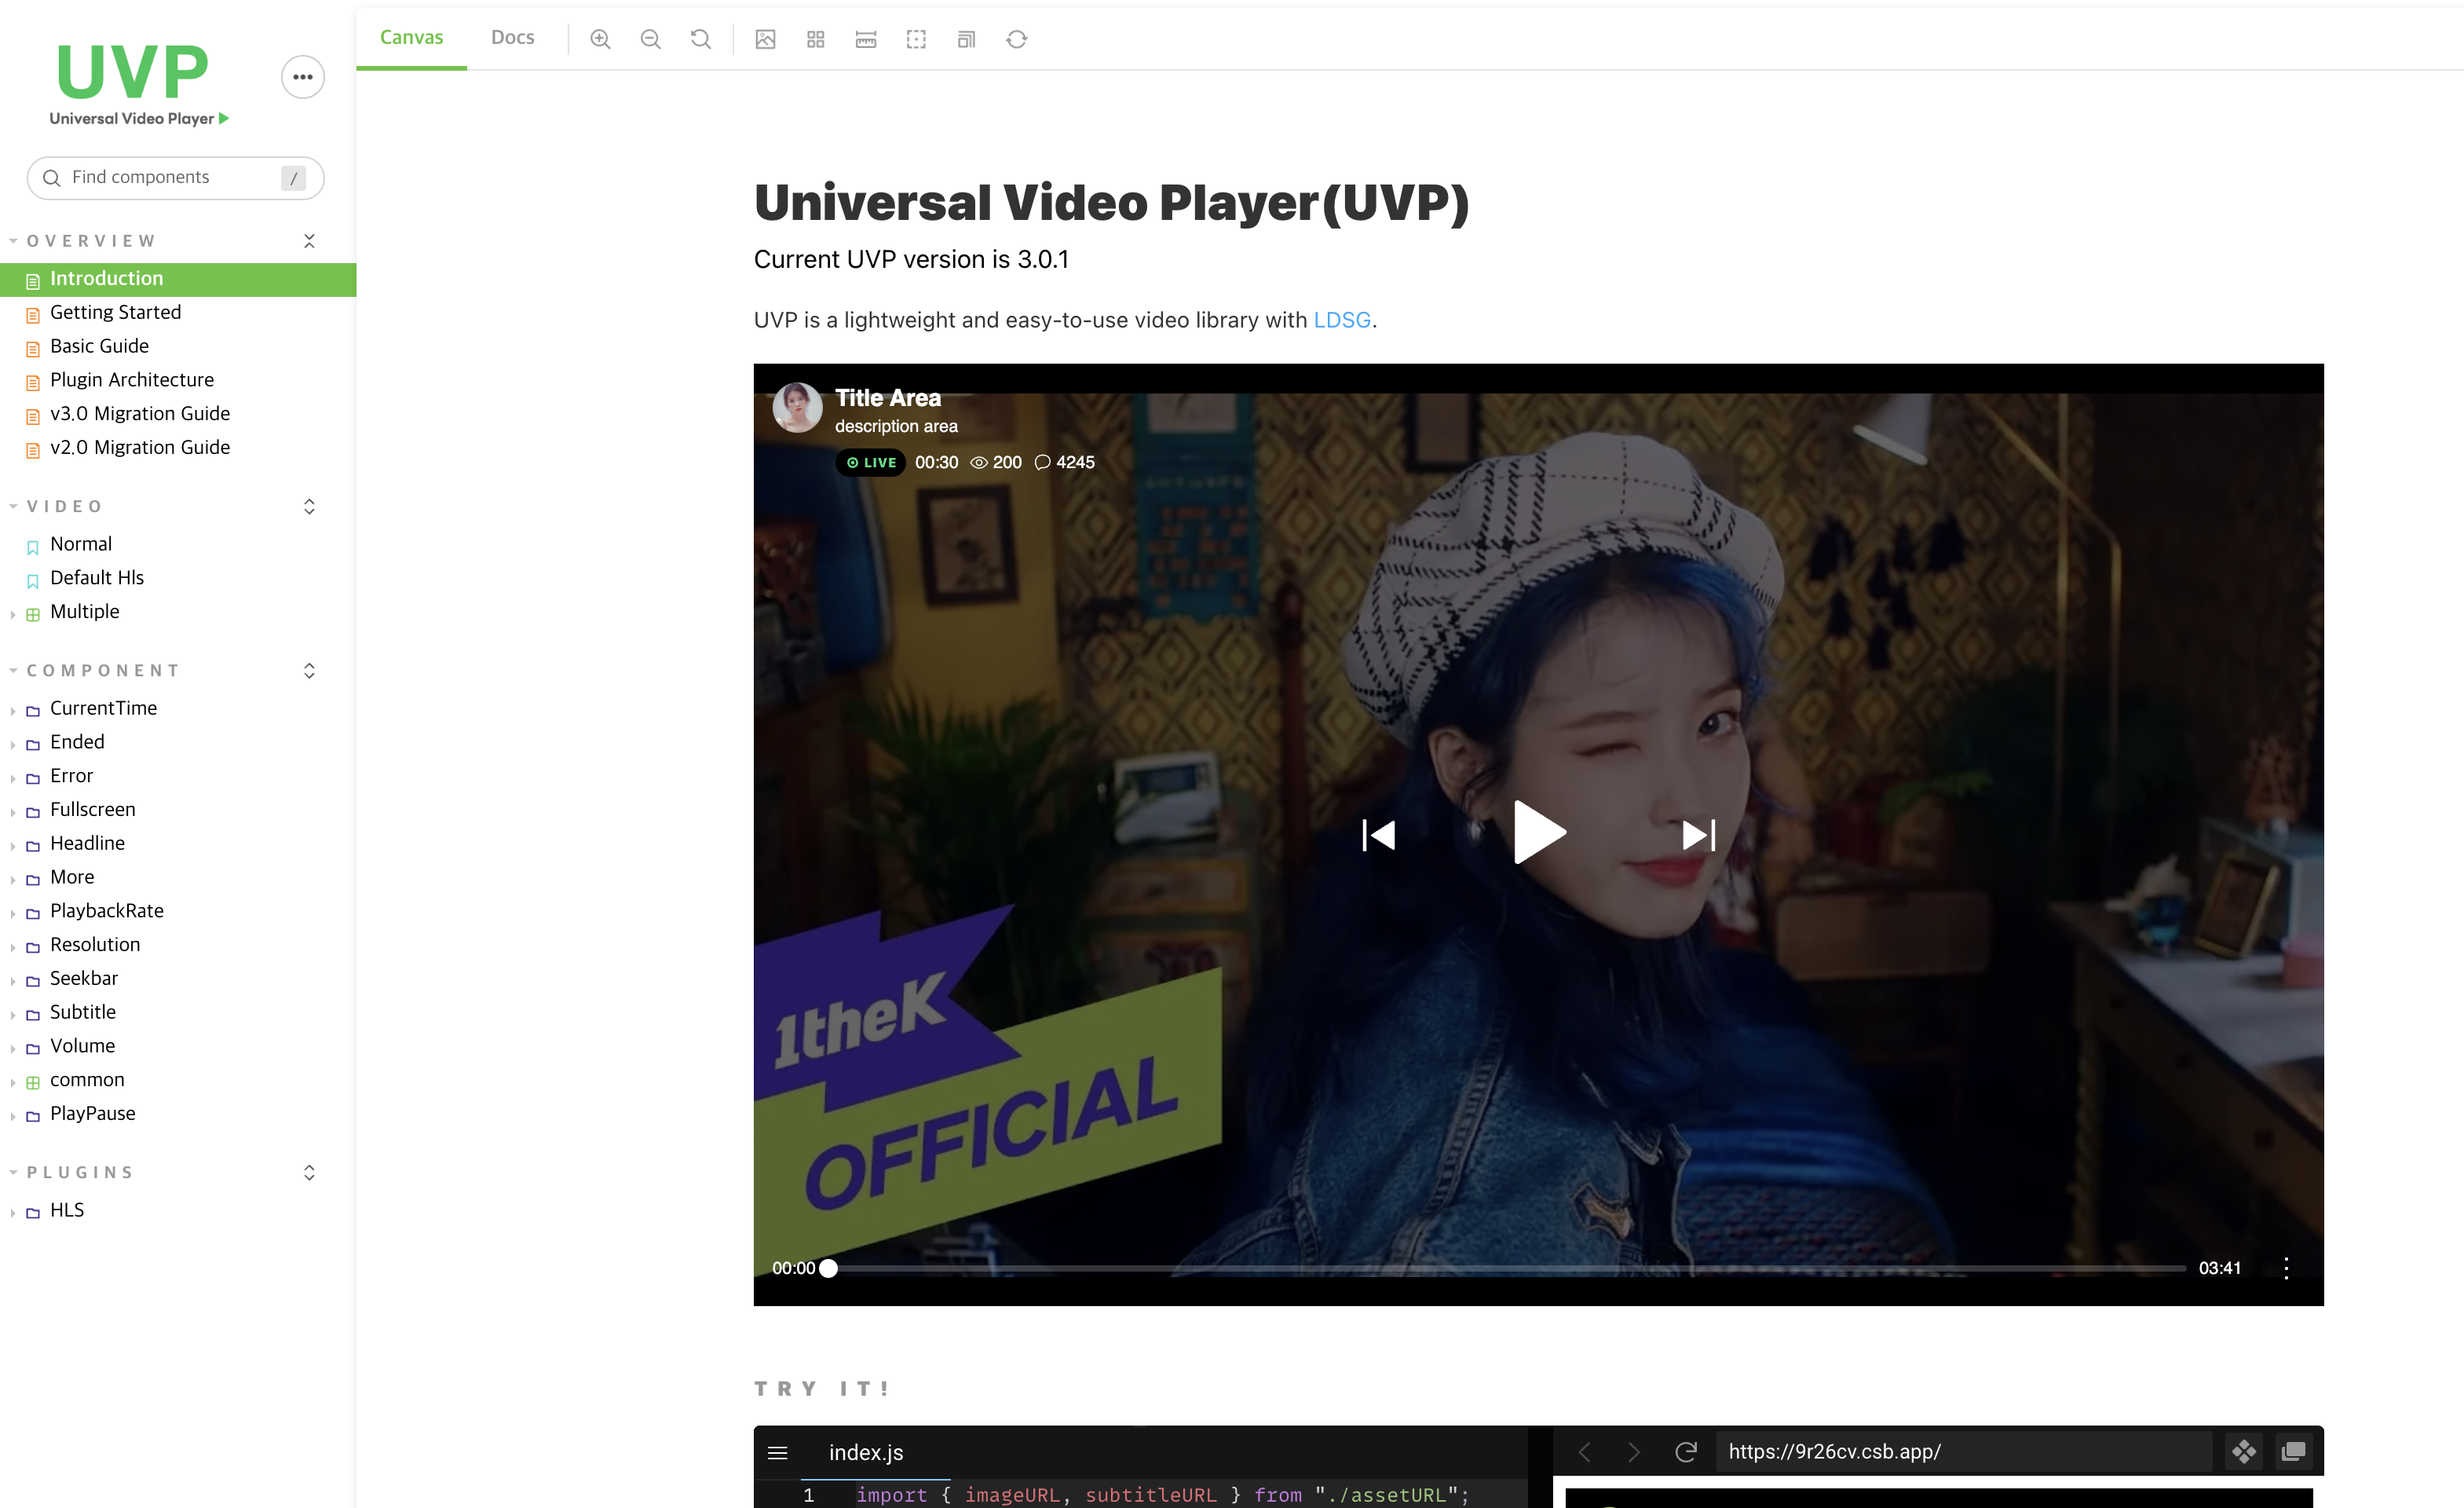
Task: Reset zoom with the magnifier icon
Action: (701, 39)
